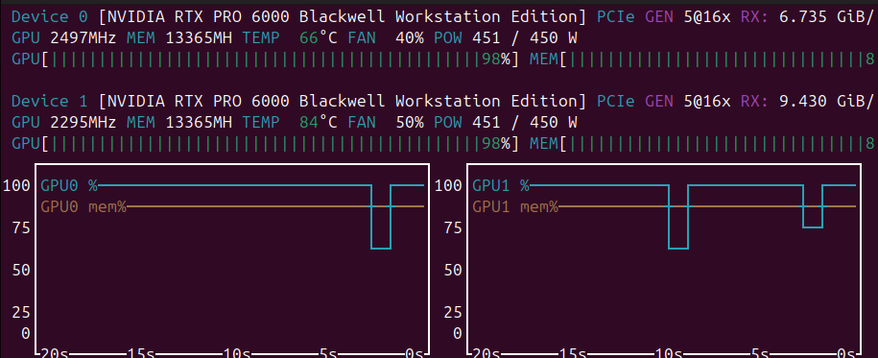Viewport: 878px width, 358px height.
Task: Click the Device 0 MEM usage bar
Action: click(702, 60)
